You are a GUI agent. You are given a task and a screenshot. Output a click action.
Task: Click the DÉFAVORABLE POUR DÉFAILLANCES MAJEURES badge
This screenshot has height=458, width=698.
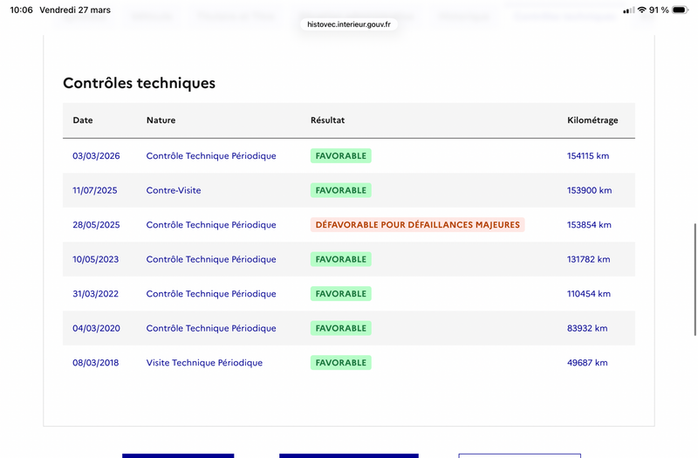coord(418,225)
